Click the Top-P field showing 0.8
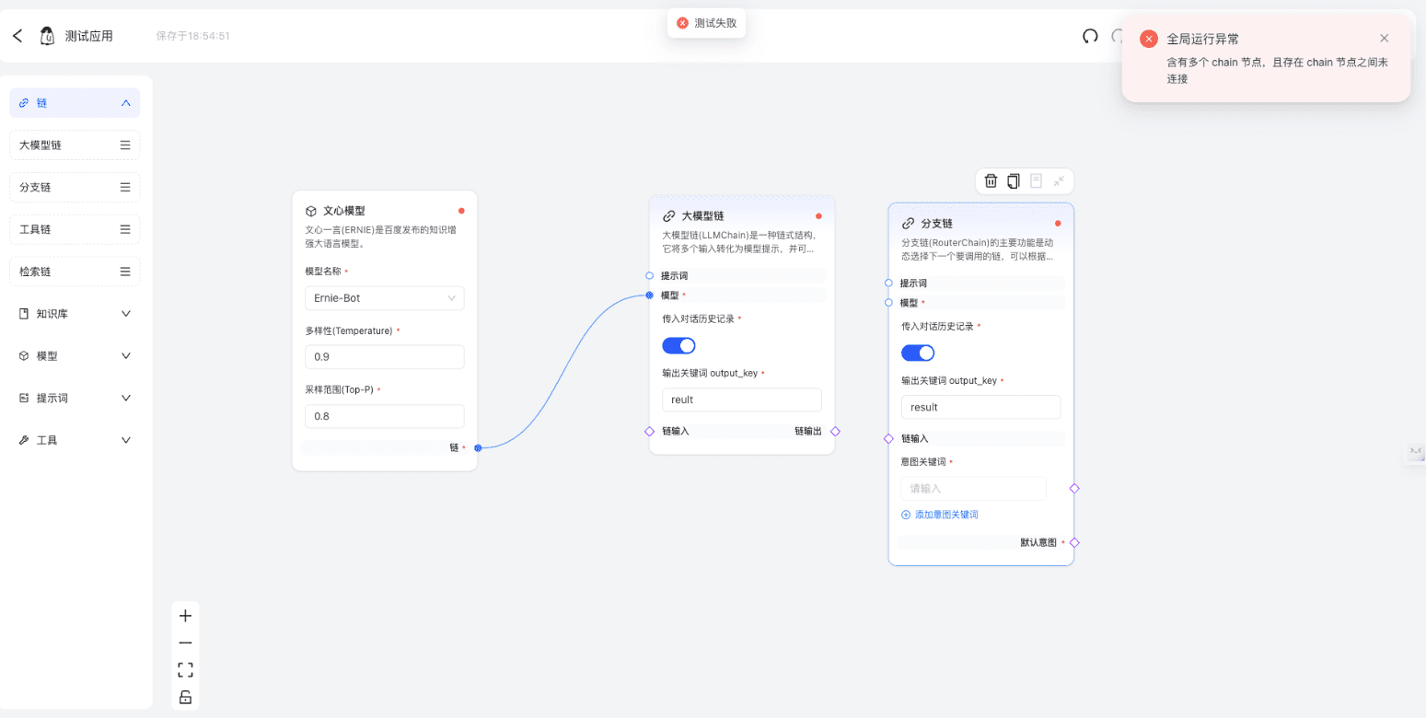Viewport: 1426px width, 718px height. (x=385, y=416)
